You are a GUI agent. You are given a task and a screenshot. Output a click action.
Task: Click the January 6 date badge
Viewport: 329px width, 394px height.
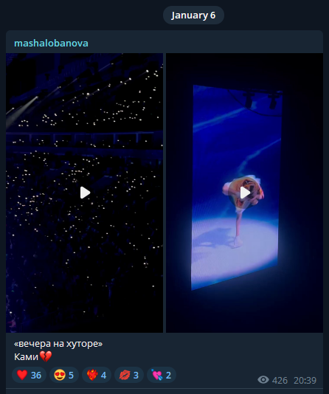pyautogui.click(x=193, y=15)
